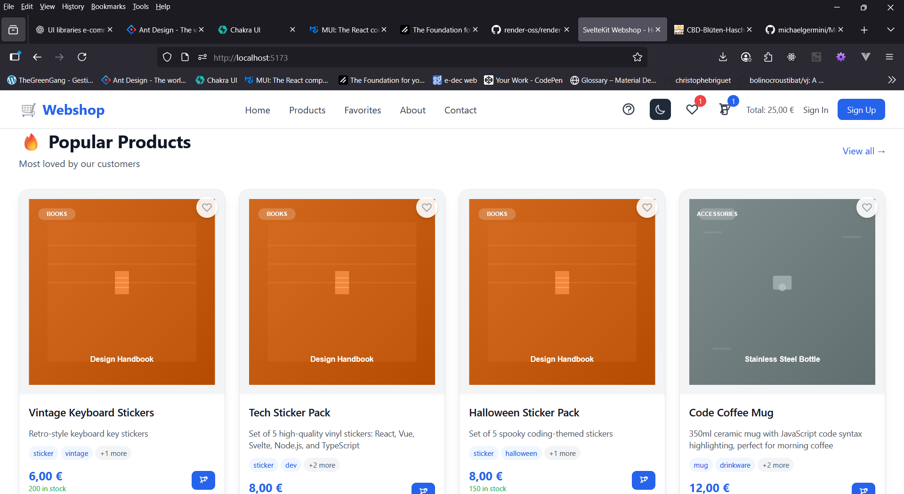Open a new browser tab
The image size is (904, 494).
coord(864,30)
